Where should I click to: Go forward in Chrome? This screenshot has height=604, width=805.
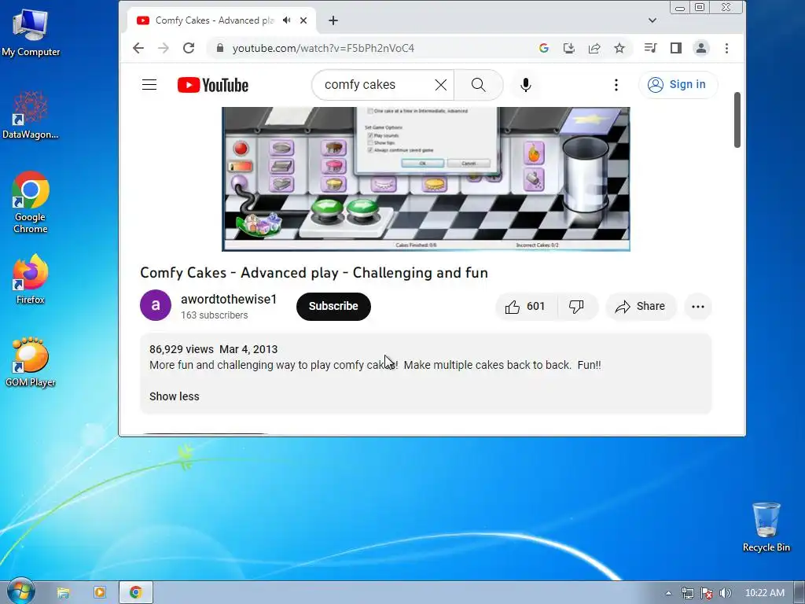point(164,48)
